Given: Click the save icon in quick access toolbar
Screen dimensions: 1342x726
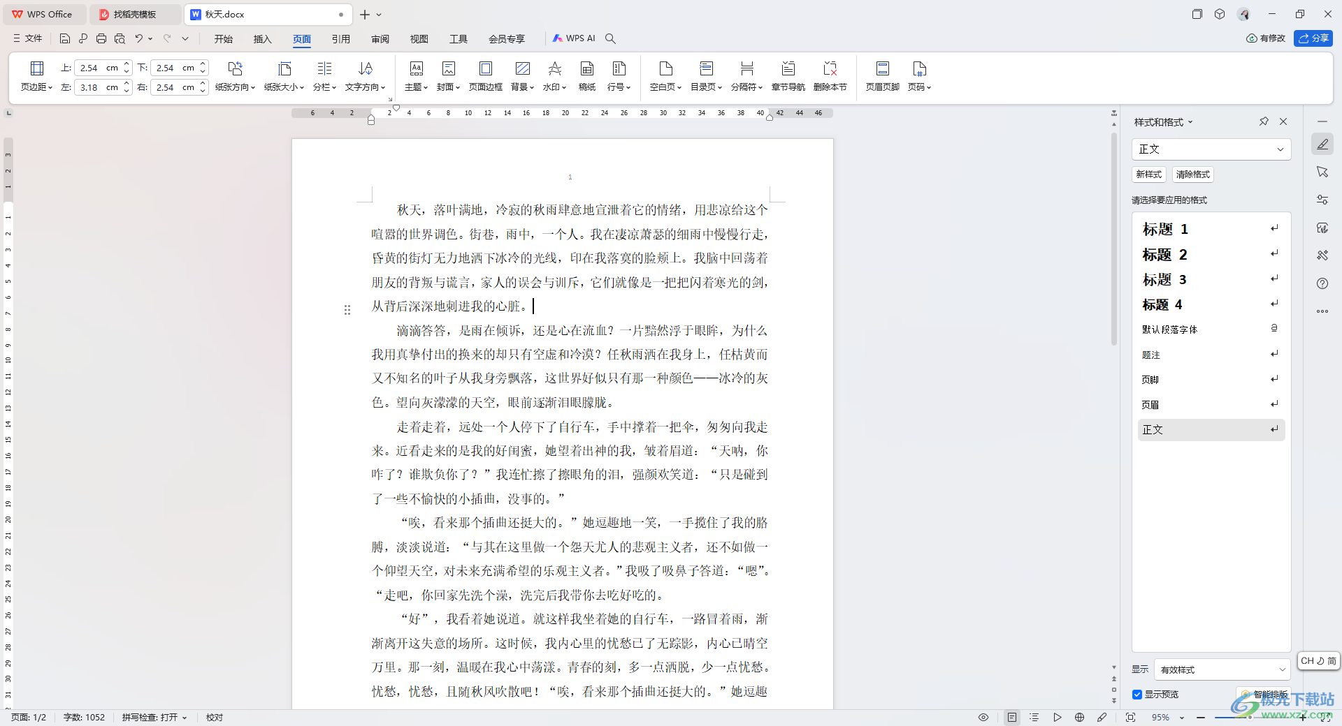Looking at the screenshot, I should (65, 38).
